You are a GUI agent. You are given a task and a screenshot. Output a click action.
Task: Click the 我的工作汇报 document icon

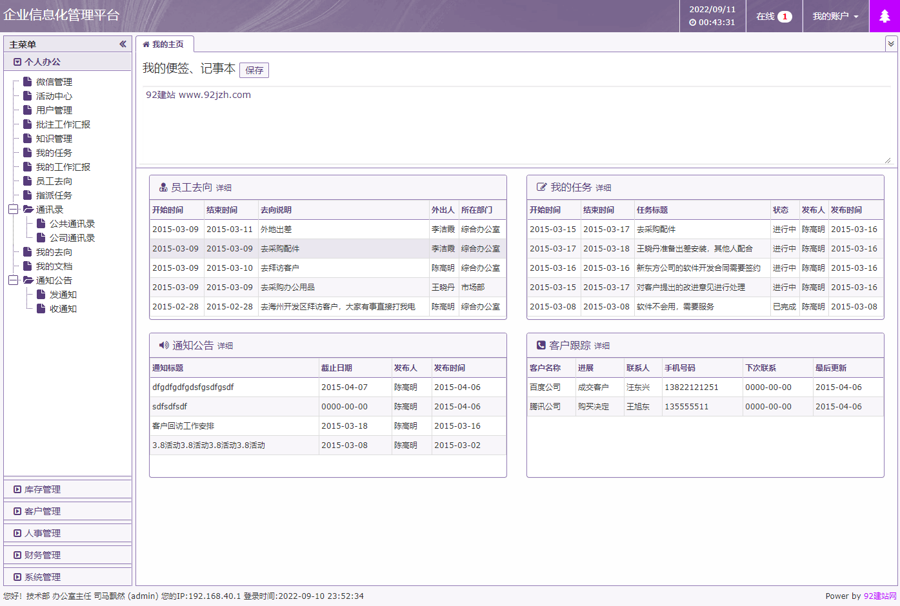tap(28, 166)
